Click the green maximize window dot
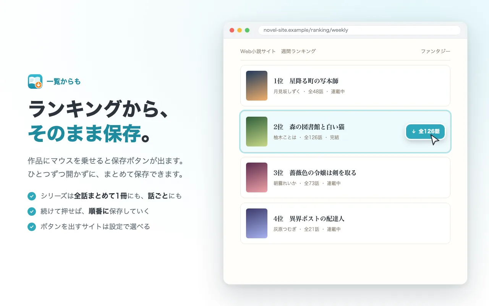 point(247,30)
